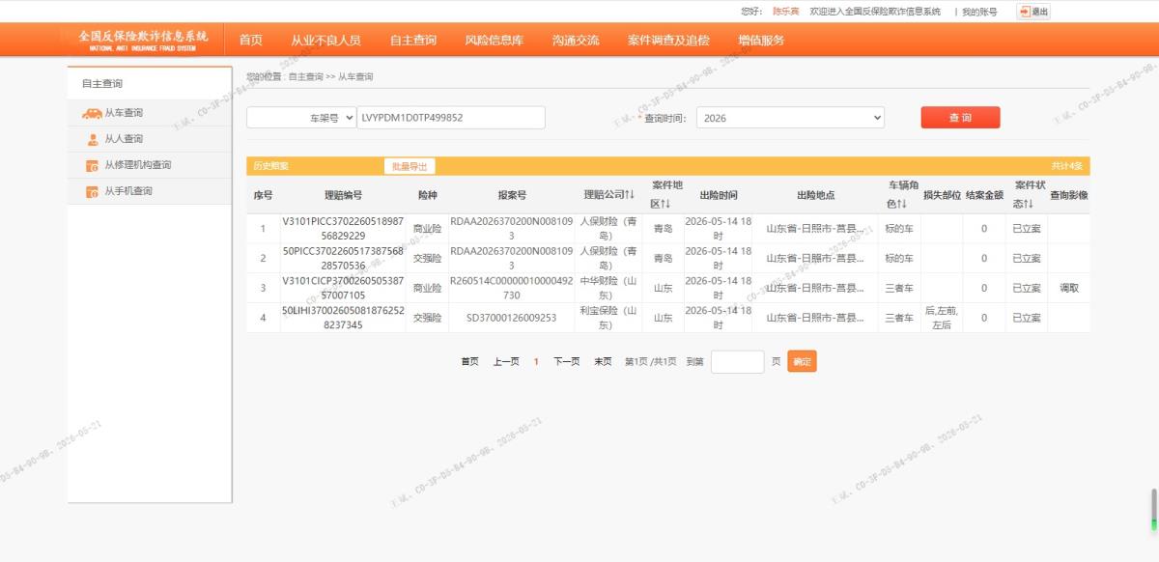Click the person icon beside 从人查询
The height and width of the screenshot is (562, 1159).
point(93,139)
